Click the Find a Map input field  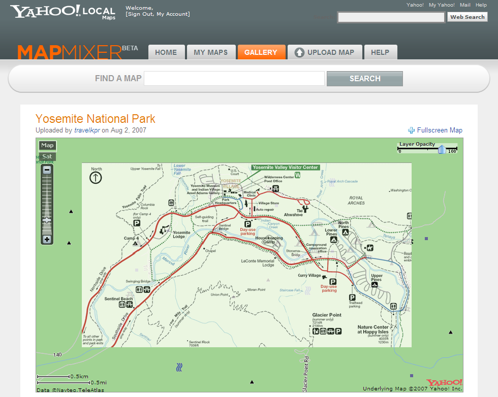234,78
